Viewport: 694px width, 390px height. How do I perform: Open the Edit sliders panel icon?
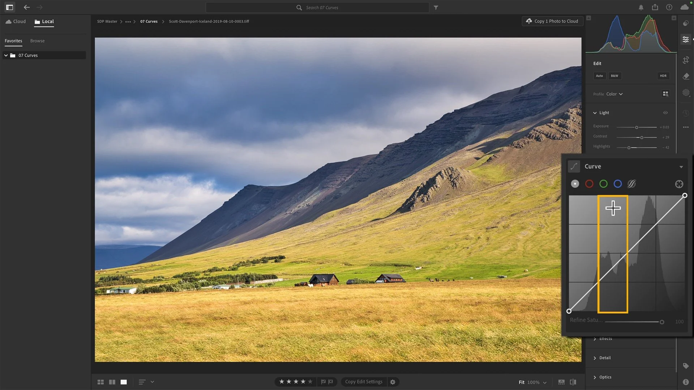686,39
